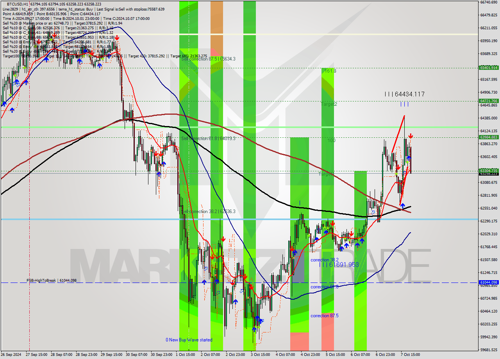The height and width of the screenshot is (359, 500).
Task: Click the 62551.040 price axis value
Action: pos(488,208)
